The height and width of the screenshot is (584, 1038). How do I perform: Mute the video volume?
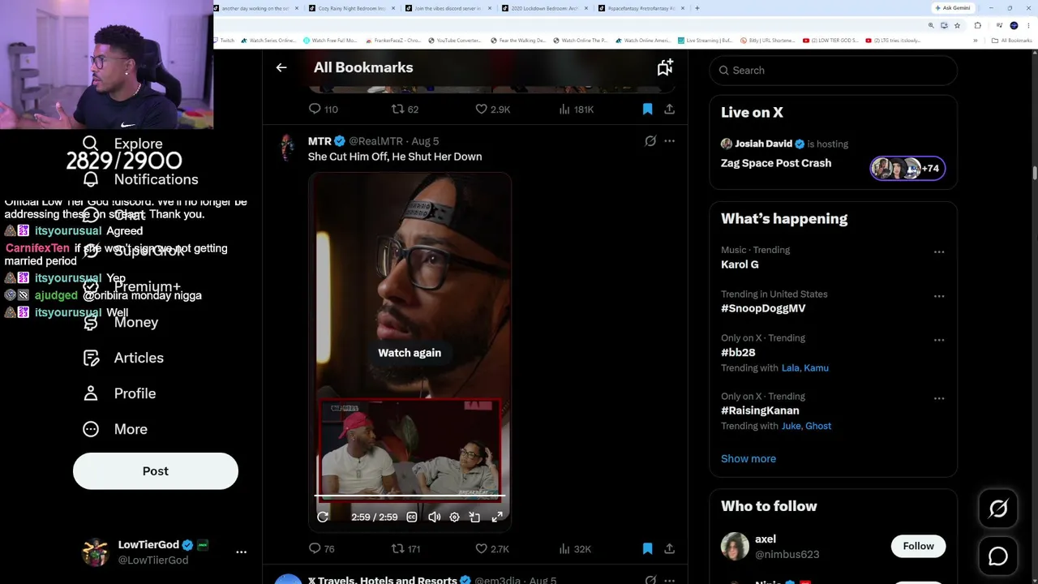434,517
